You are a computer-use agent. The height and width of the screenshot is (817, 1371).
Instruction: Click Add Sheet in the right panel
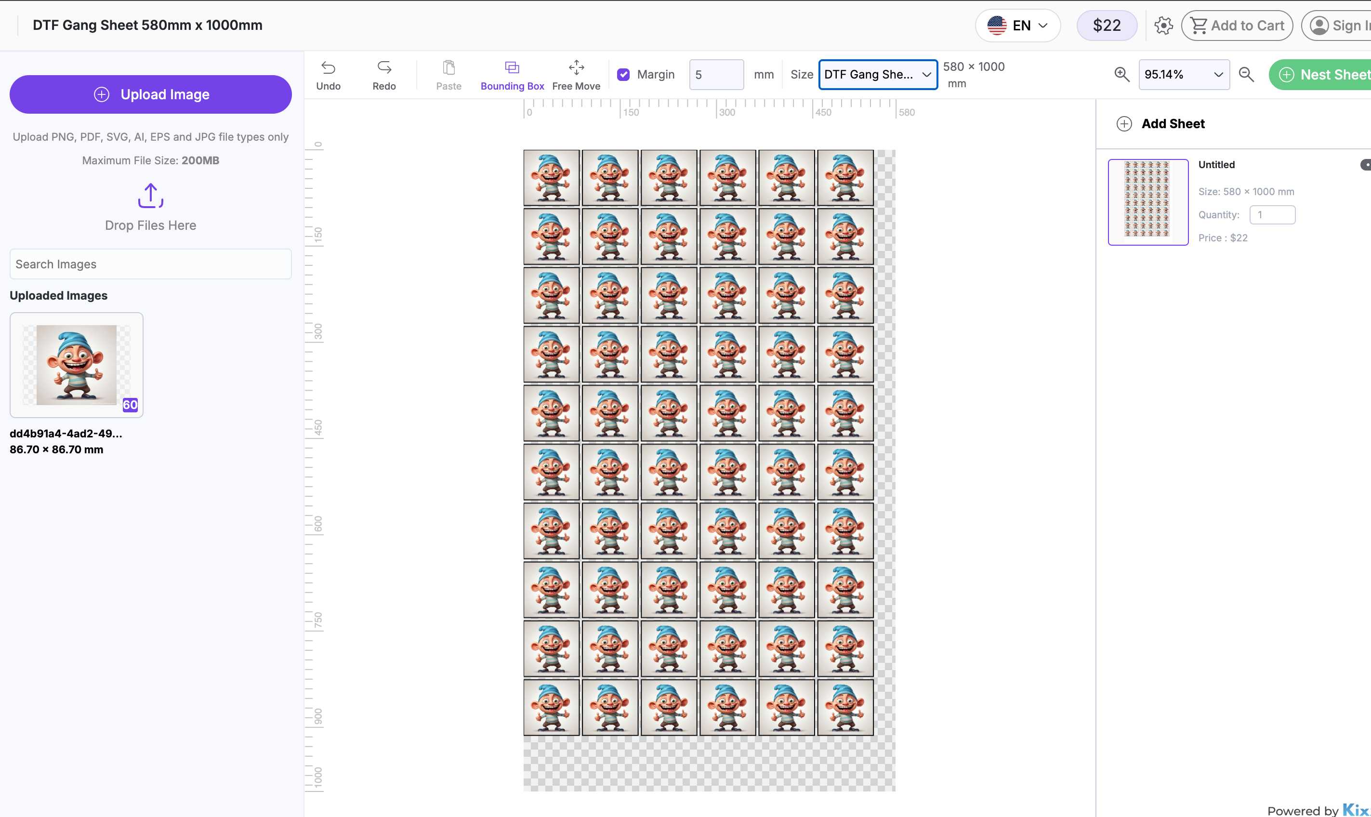click(x=1160, y=123)
